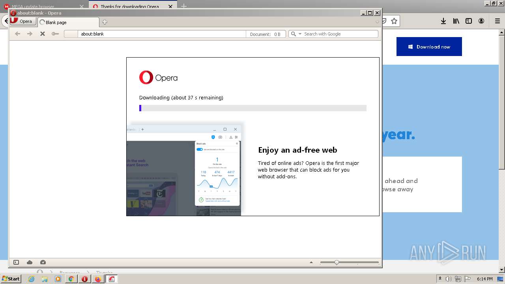The image size is (505, 284).
Task: Open the Opera main menu button
Action: coord(22,21)
